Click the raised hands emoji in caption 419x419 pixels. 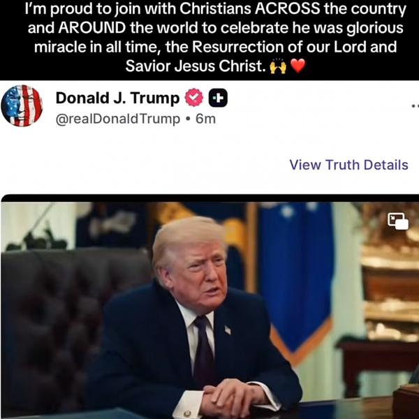click(278, 66)
